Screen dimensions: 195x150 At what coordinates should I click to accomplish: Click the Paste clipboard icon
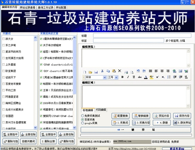click(114, 71)
